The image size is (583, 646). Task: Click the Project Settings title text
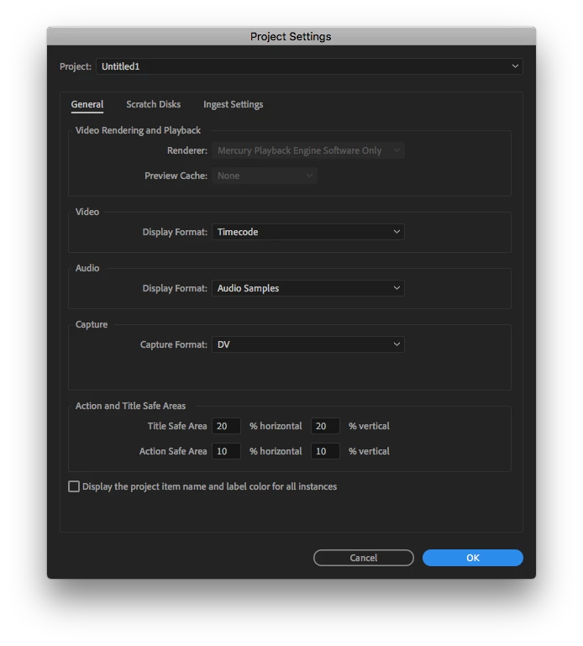coord(291,37)
